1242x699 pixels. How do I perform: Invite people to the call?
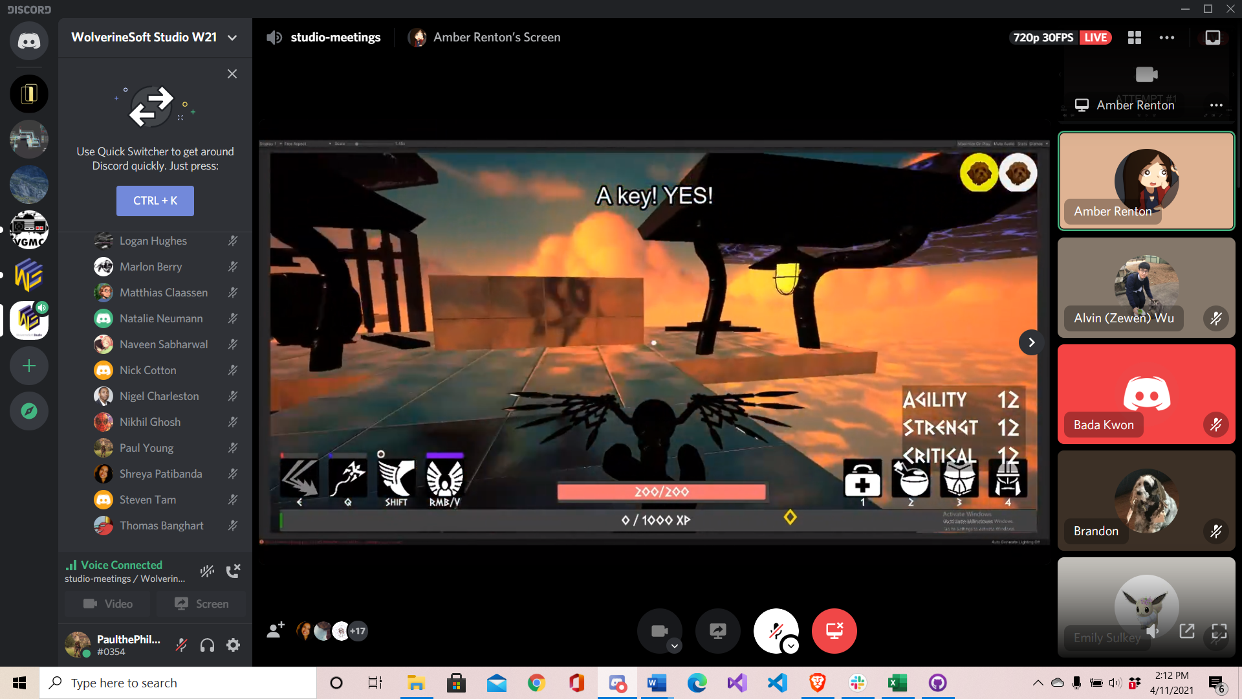(x=276, y=630)
